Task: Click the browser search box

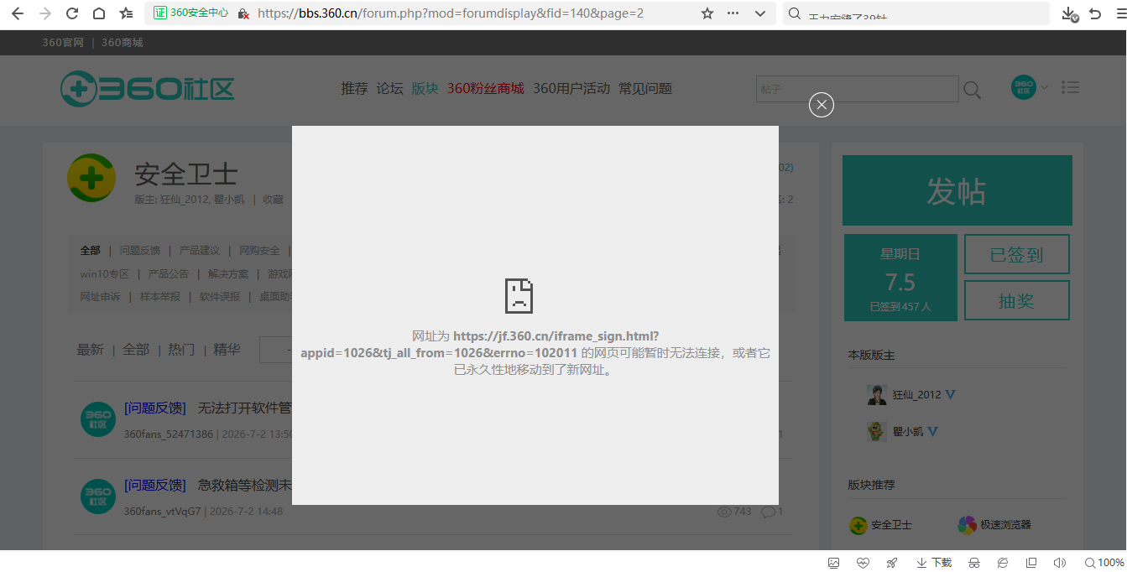Action: (916, 13)
